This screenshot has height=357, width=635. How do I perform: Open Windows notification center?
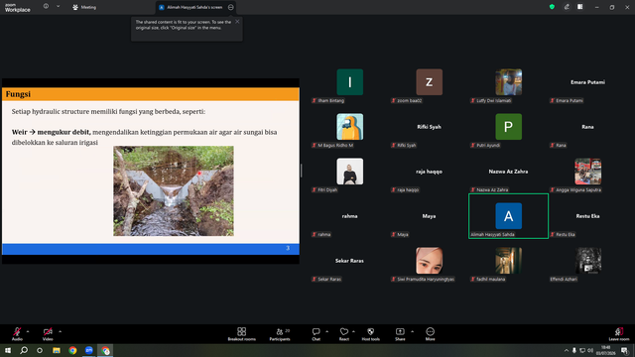pyautogui.click(x=624, y=350)
